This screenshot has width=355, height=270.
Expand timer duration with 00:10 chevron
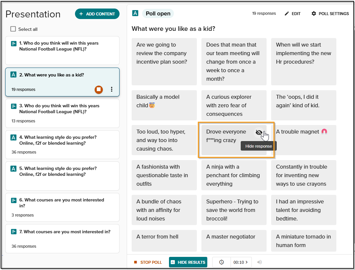[x=247, y=262]
